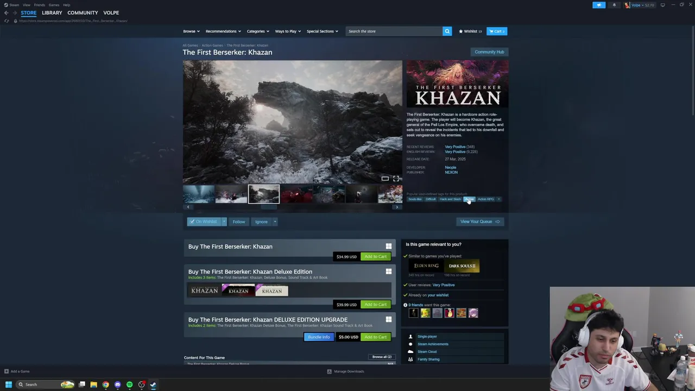695x391 pixels.
Task: Open Discord from the taskbar
Action: pos(117,384)
